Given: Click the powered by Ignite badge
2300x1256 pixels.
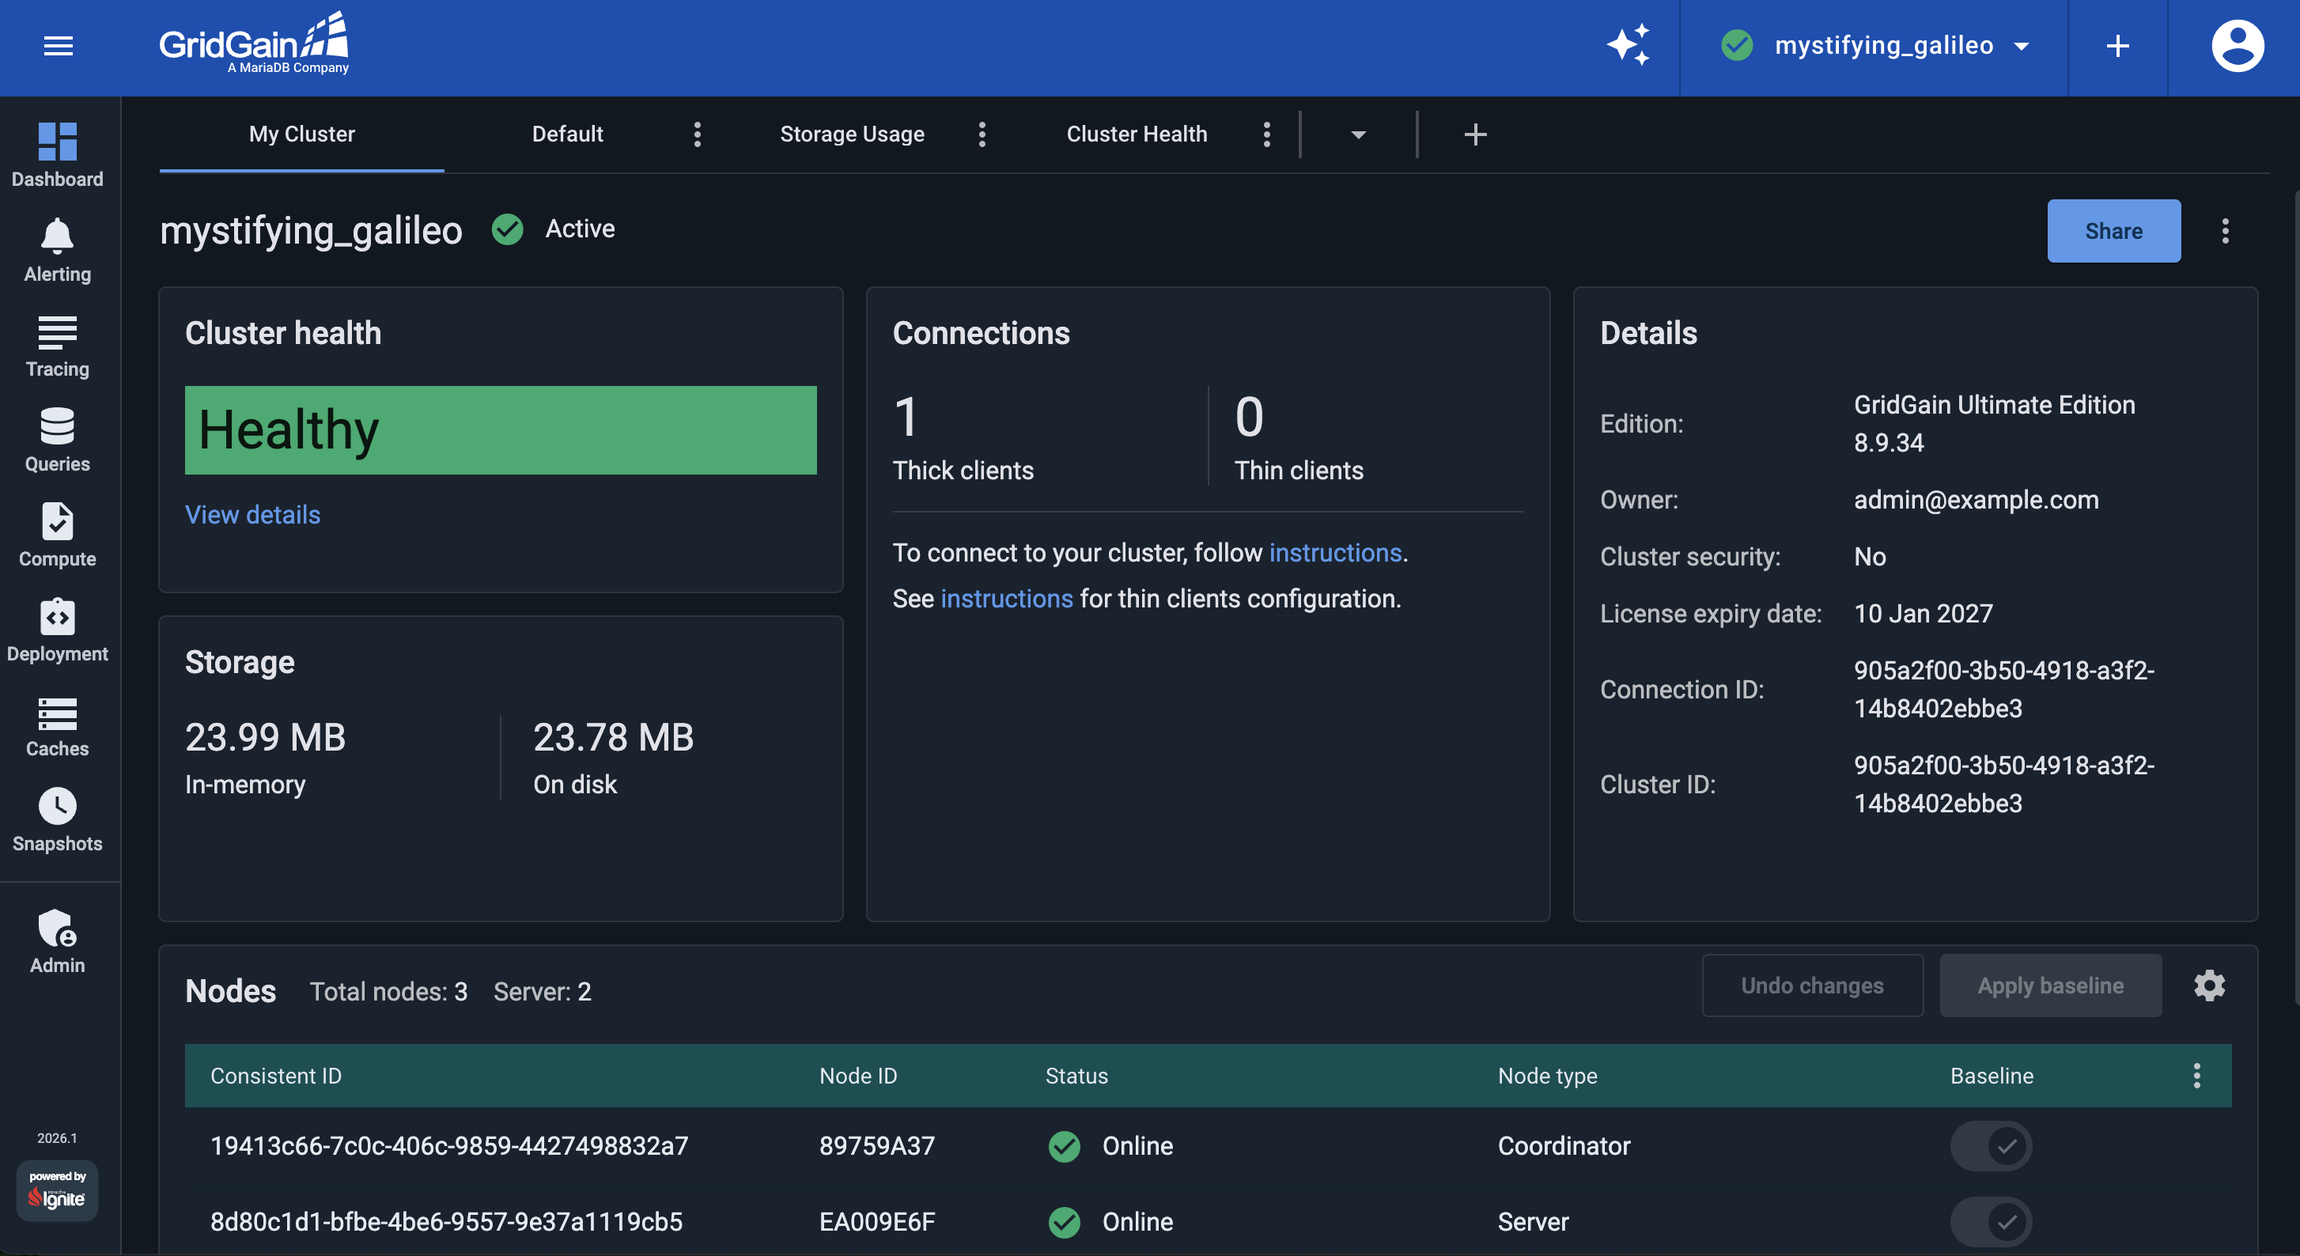Looking at the screenshot, I should pos(57,1190).
